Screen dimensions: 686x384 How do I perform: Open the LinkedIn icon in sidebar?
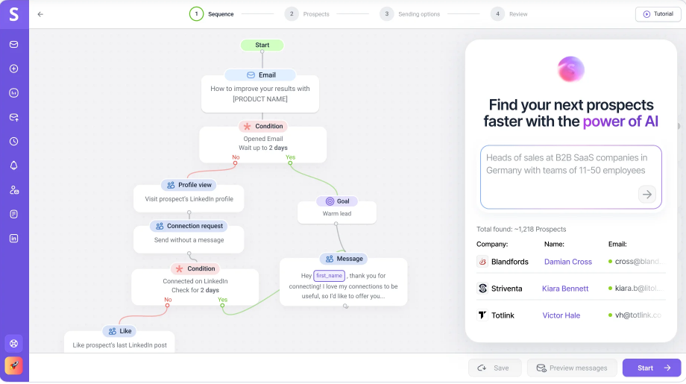pyautogui.click(x=14, y=239)
